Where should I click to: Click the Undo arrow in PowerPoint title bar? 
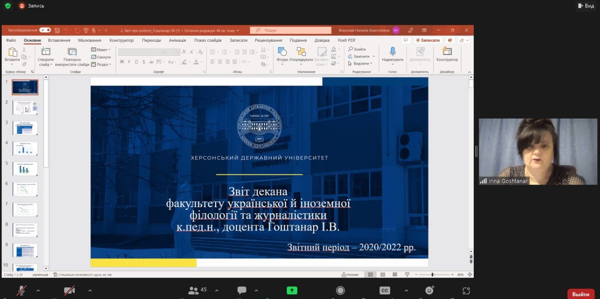pyautogui.click(x=65, y=30)
